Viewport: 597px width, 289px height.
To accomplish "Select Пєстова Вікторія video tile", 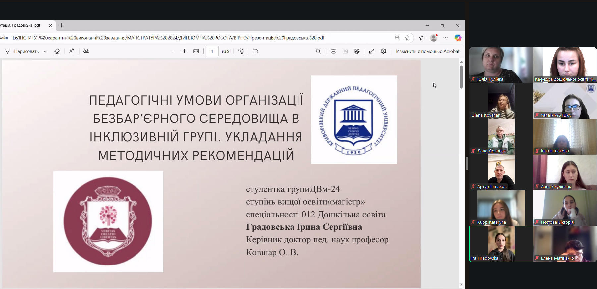I will pyautogui.click(x=565, y=208).
